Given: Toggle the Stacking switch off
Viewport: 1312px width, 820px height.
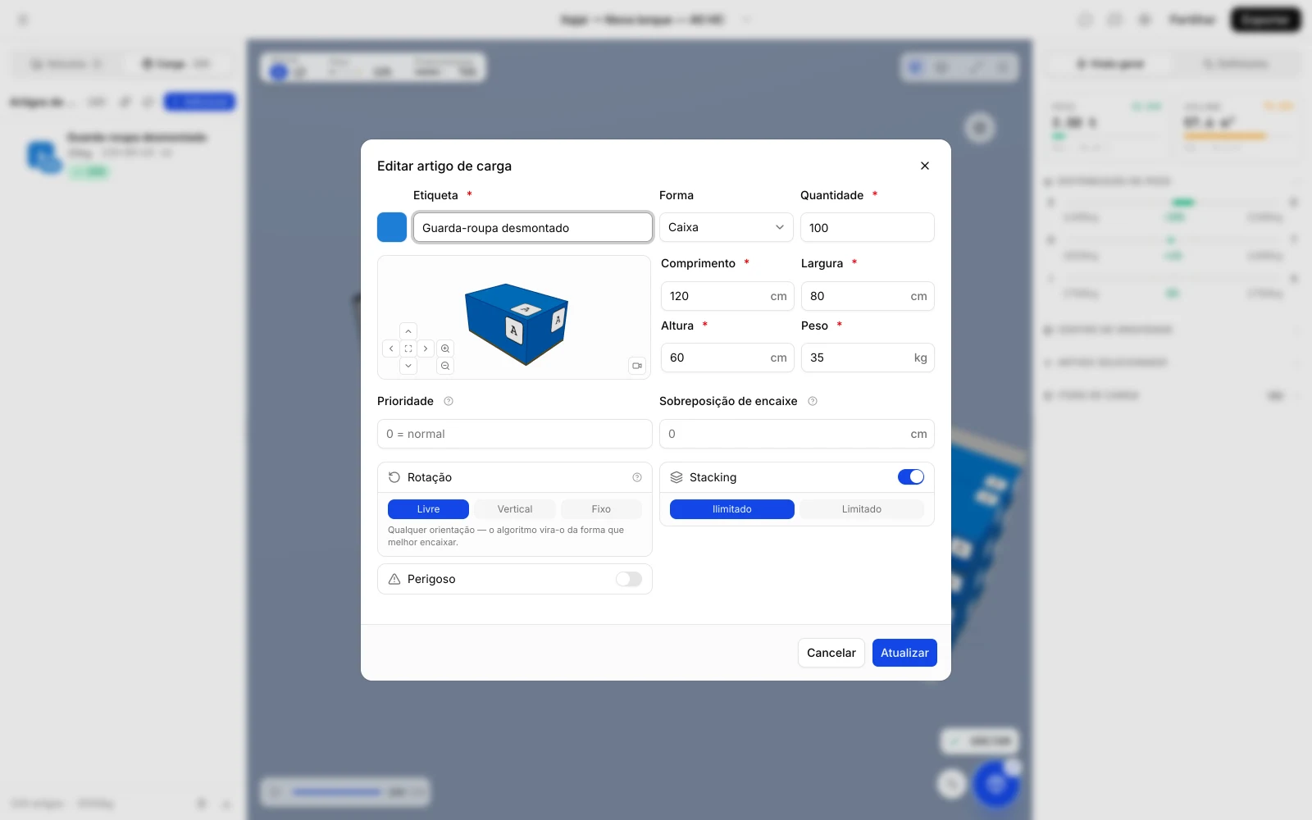Looking at the screenshot, I should (x=911, y=477).
